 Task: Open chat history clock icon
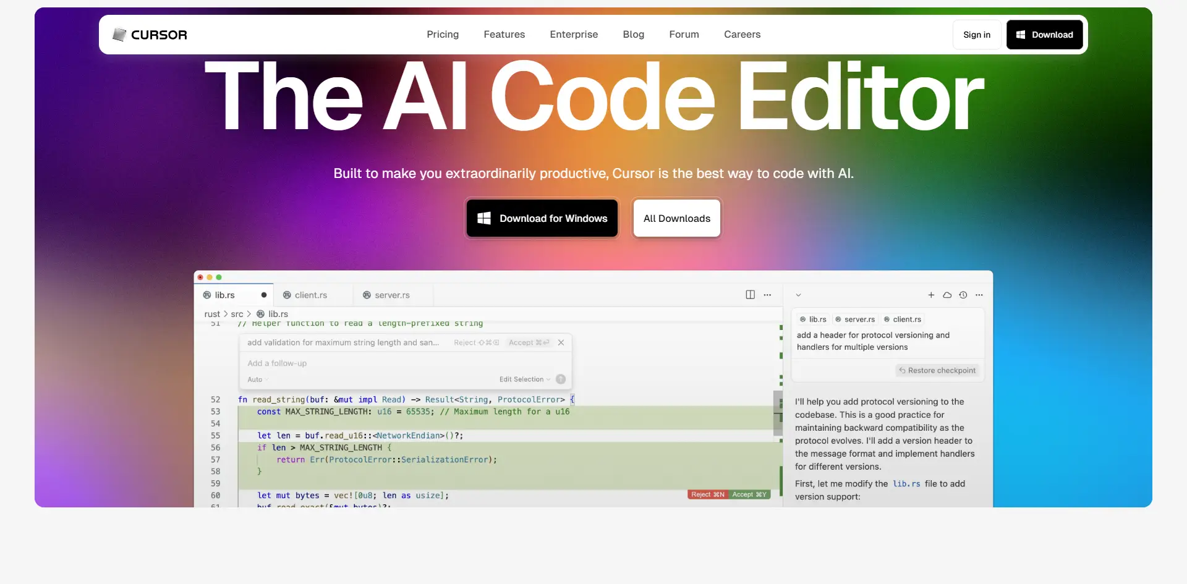point(963,295)
